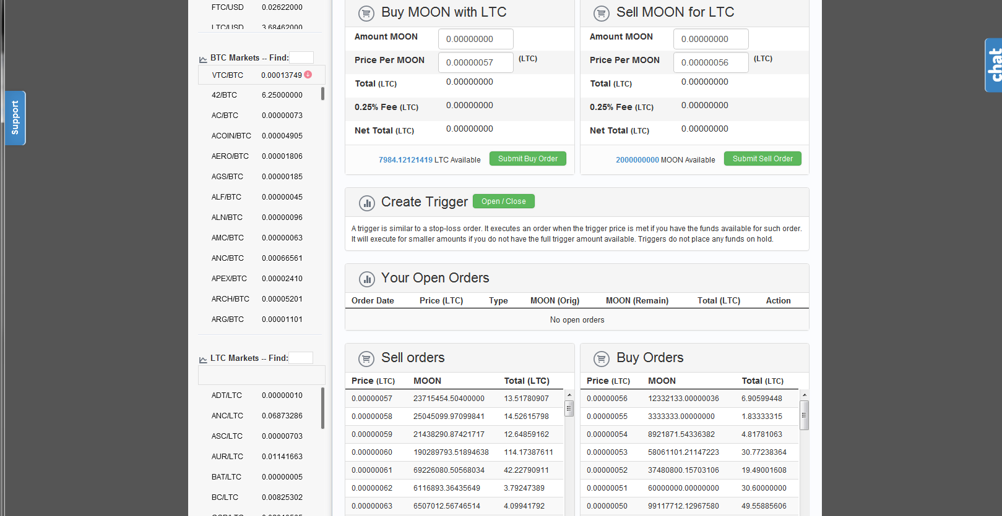Click the buy order priced 0.00000052
The height and width of the screenshot is (516, 1002).
(x=689, y=470)
